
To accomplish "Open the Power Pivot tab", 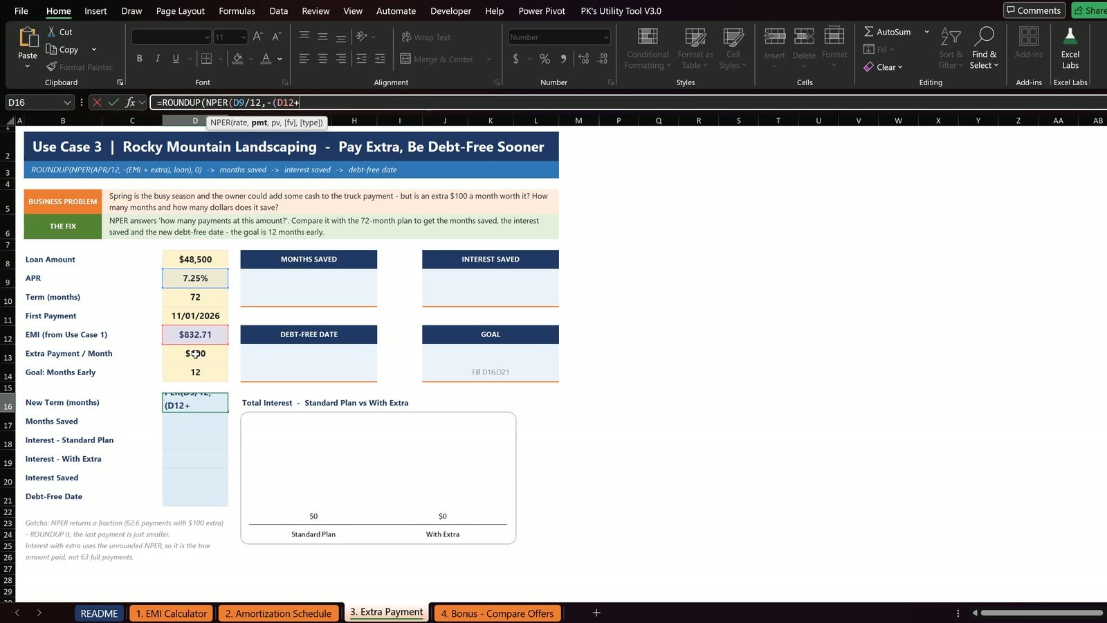I will click(x=542, y=11).
